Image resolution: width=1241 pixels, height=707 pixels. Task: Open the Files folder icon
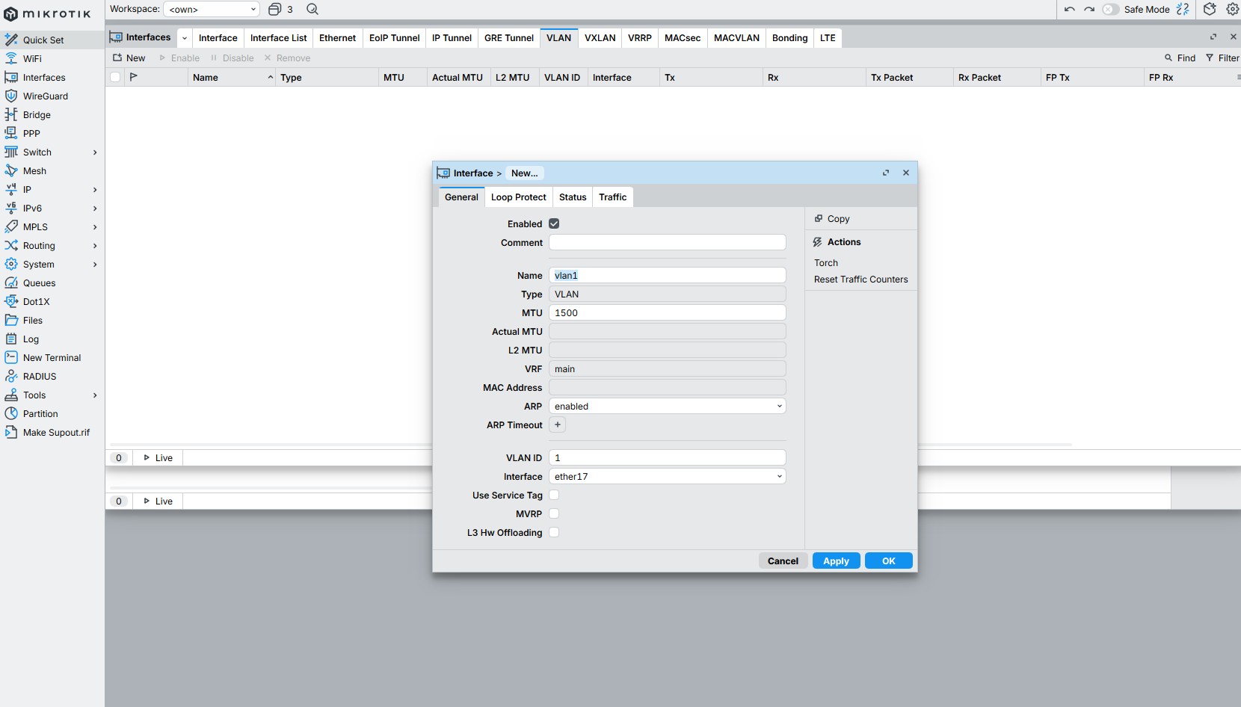coord(11,320)
